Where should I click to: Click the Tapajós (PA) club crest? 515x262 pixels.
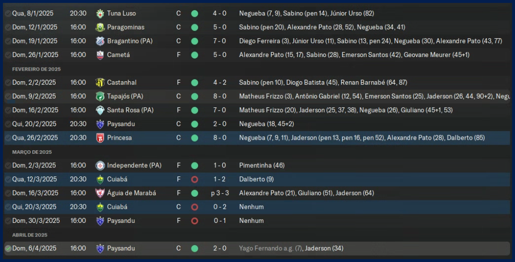(x=100, y=96)
